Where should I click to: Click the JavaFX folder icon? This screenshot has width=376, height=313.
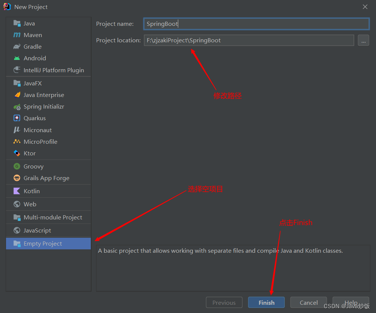coord(17,83)
